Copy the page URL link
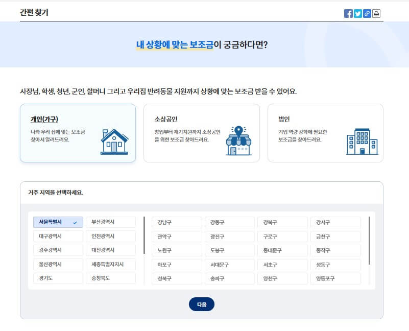This screenshot has height=331, width=409. 368,15
